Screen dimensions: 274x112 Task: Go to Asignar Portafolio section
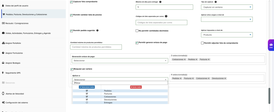pyautogui.click(x=33, y=43)
